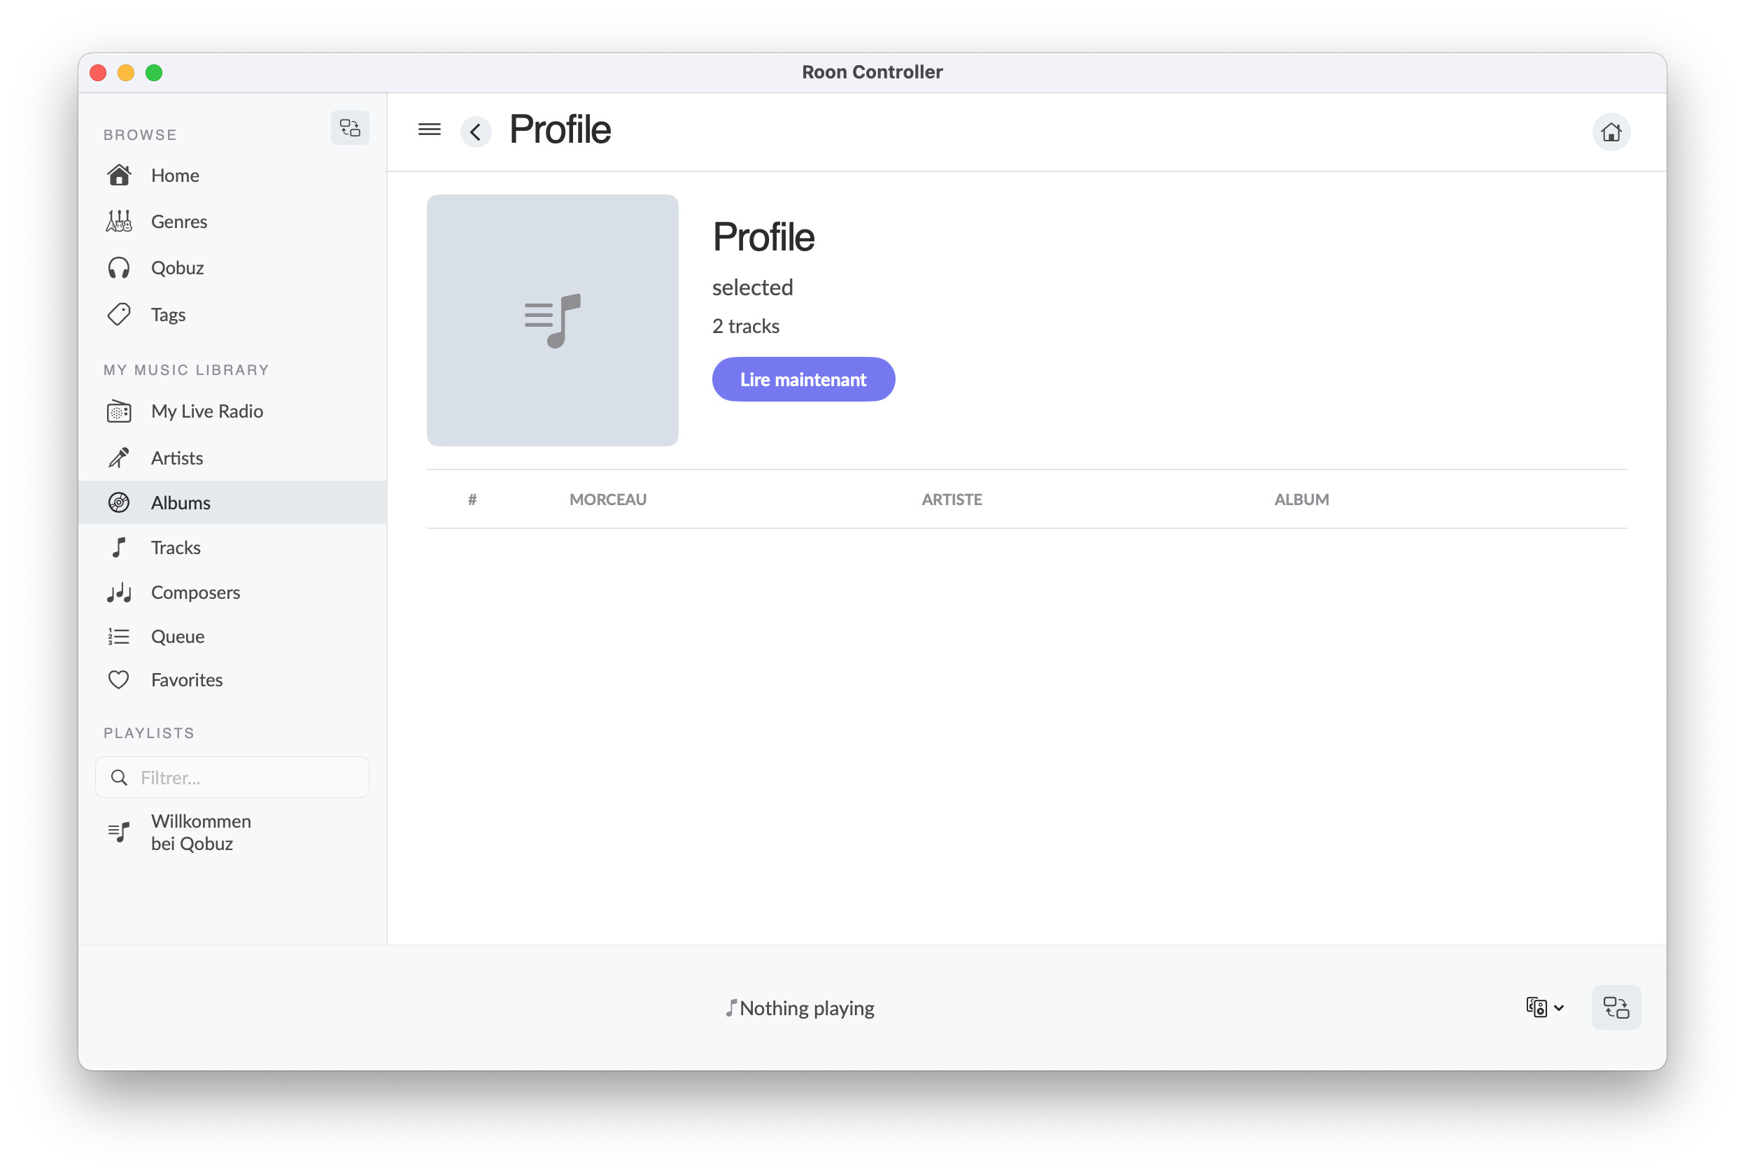The width and height of the screenshot is (1745, 1174).
Task: Open the Qobuz headphones item
Action: (x=177, y=268)
